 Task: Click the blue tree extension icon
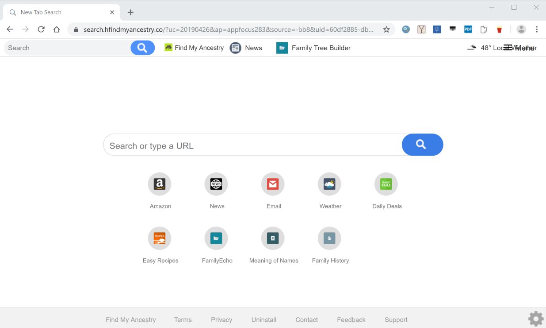(437, 30)
